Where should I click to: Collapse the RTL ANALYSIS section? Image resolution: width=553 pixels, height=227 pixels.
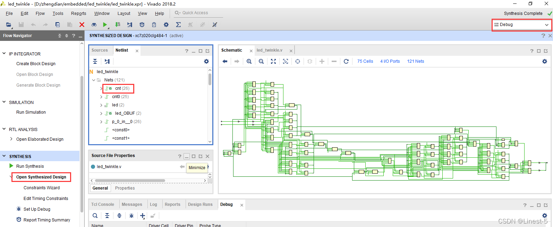click(4, 129)
